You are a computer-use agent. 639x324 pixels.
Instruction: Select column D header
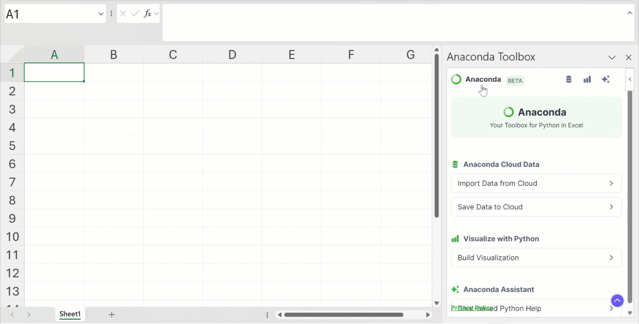(x=233, y=55)
